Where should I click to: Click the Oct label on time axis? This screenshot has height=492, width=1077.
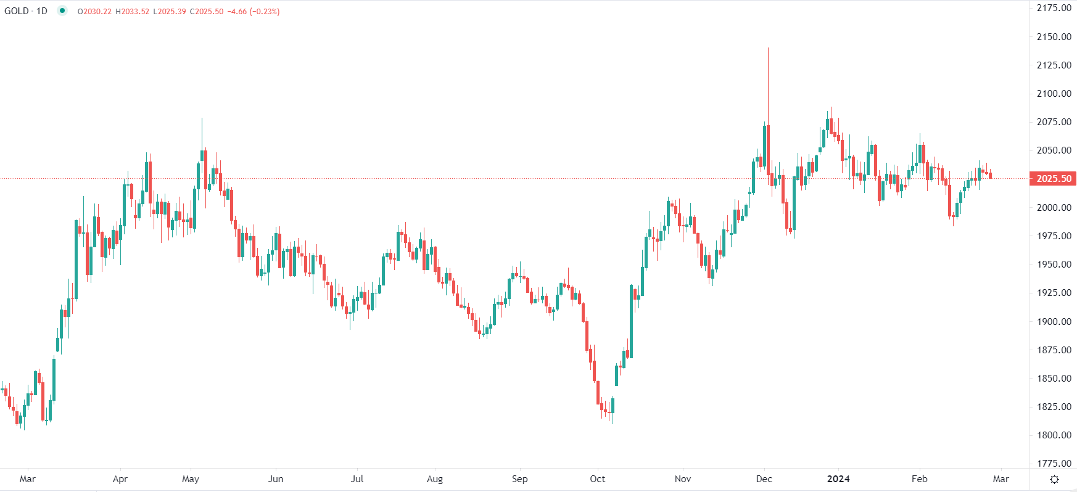click(x=598, y=479)
